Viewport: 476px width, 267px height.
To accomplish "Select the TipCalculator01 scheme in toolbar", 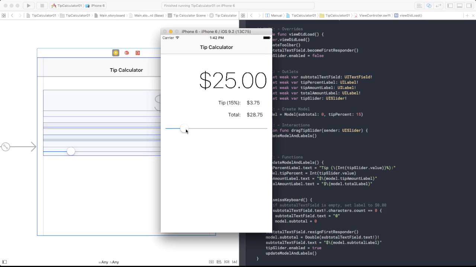I will point(67,6).
